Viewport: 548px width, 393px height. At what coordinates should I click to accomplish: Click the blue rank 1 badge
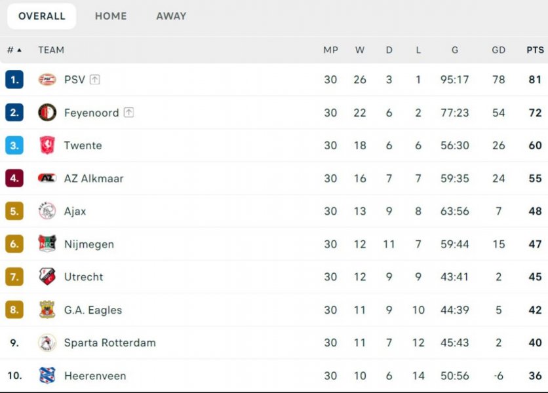click(x=14, y=80)
